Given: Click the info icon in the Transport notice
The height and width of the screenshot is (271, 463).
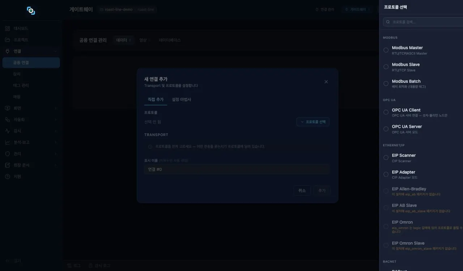Looking at the screenshot, I should (150, 147).
